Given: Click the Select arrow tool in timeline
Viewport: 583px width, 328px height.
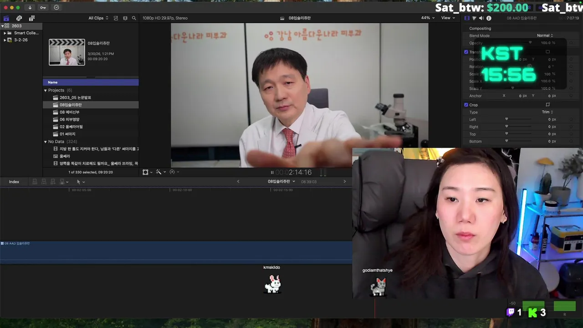Looking at the screenshot, I should click(x=78, y=182).
